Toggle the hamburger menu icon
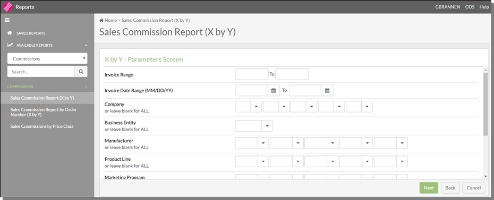 (7, 20)
